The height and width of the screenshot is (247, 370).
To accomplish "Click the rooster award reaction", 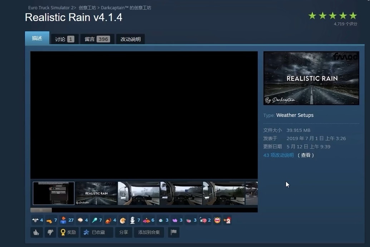I will point(227,220).
